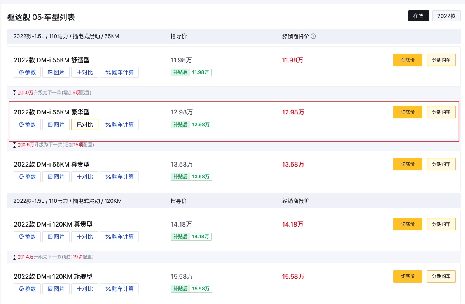Click 补贴后 12.98万 green tag
Image resolution: width=465 pixels, height=304 pixels.
(x=191, y=125)
